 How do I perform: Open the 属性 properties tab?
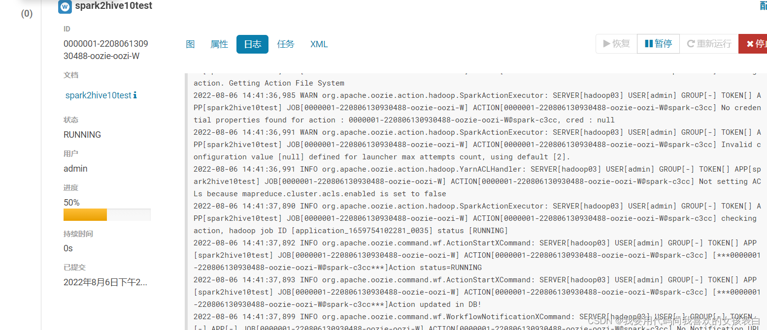point(219,44)
